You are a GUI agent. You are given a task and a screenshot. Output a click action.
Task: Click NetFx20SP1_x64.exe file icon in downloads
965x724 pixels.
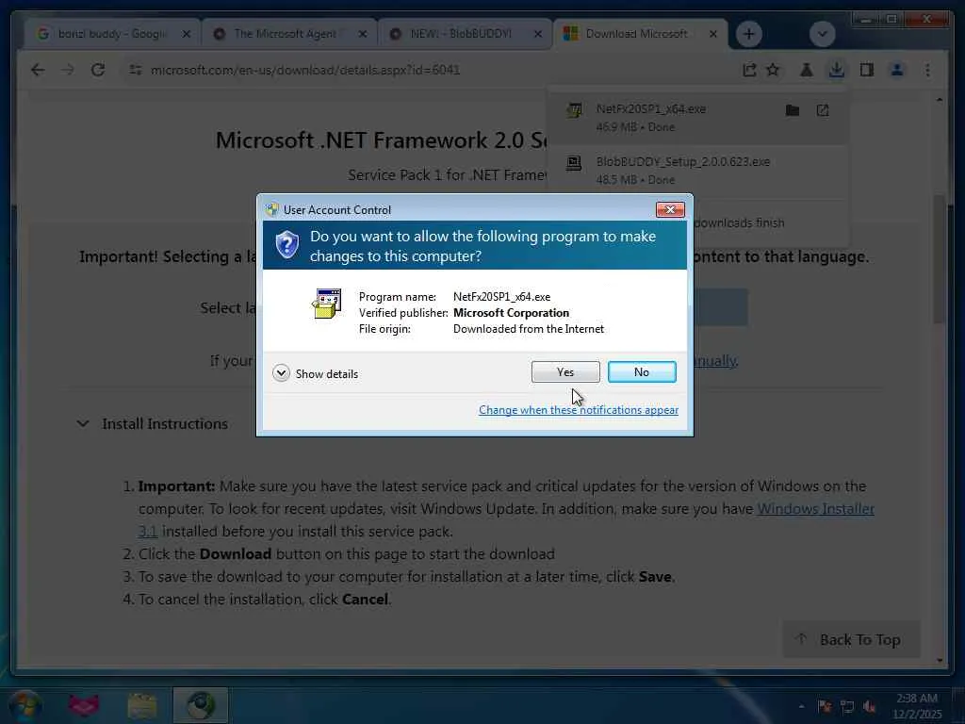point(574,110)
